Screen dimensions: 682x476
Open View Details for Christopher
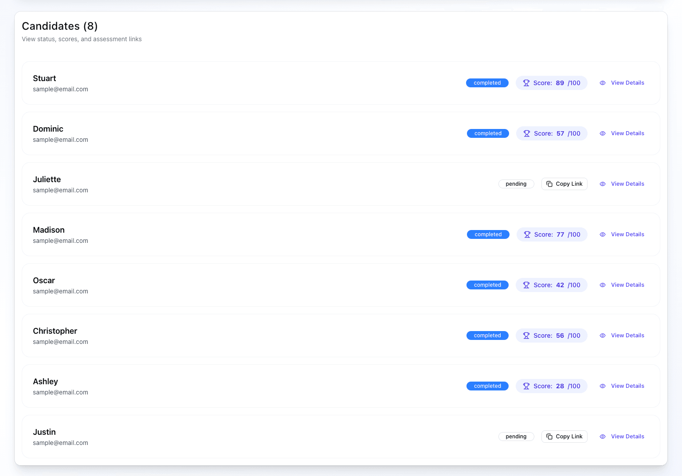pos(627,335)
